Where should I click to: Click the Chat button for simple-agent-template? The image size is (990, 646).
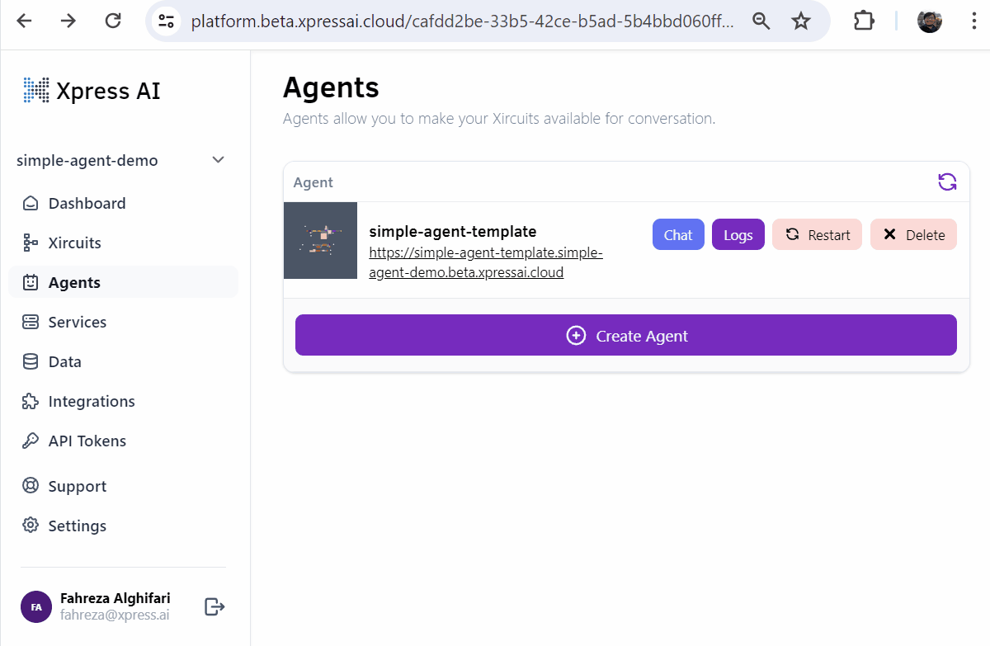pyautogui.click(x=678, y=234)
